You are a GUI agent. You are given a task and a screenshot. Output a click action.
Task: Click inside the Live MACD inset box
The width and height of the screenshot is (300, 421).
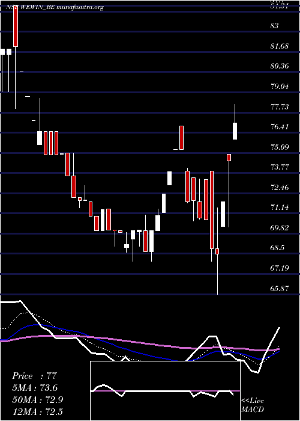[165, 391]
